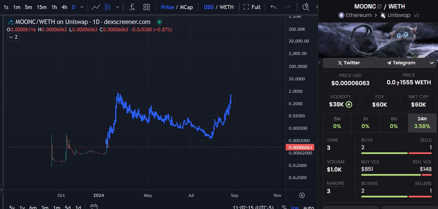Expand more social links chevron

(x=431, y=63)
